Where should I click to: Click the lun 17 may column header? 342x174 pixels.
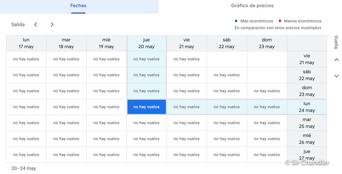[26, 43]
